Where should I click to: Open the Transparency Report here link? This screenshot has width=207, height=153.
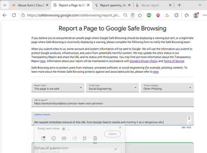pyautogui.click(x=43, y=61)
